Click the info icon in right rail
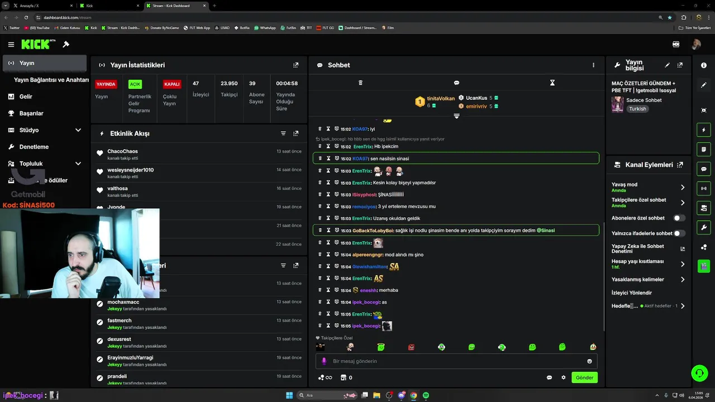Image resolution: width=715 pixels, height=402 pixels. tap(704, 65)
